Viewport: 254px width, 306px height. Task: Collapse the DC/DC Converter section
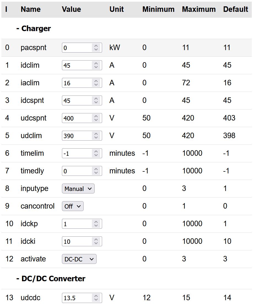(x=51, y=278)
